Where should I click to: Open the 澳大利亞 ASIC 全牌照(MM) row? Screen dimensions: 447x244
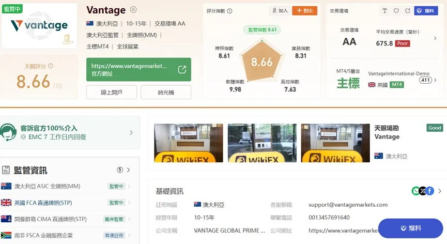tap(66, 187)
